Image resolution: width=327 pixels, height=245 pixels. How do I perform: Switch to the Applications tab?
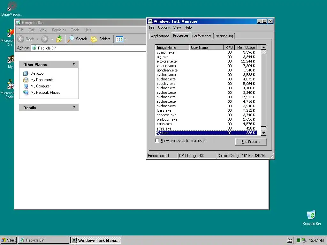[160, 36]
